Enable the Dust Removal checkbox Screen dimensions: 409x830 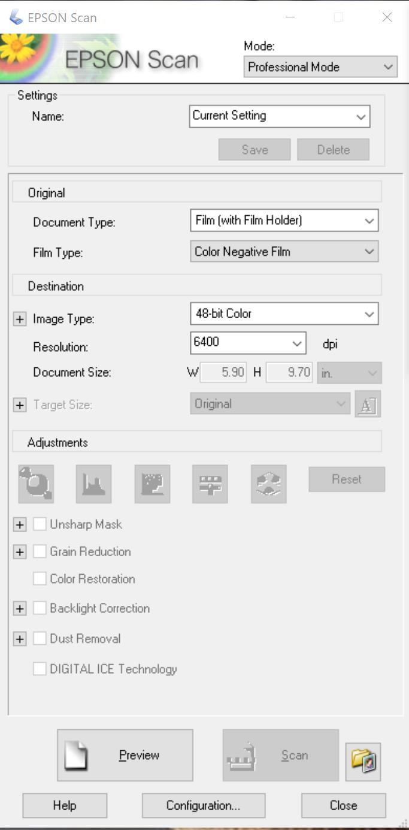click(40, 639)
